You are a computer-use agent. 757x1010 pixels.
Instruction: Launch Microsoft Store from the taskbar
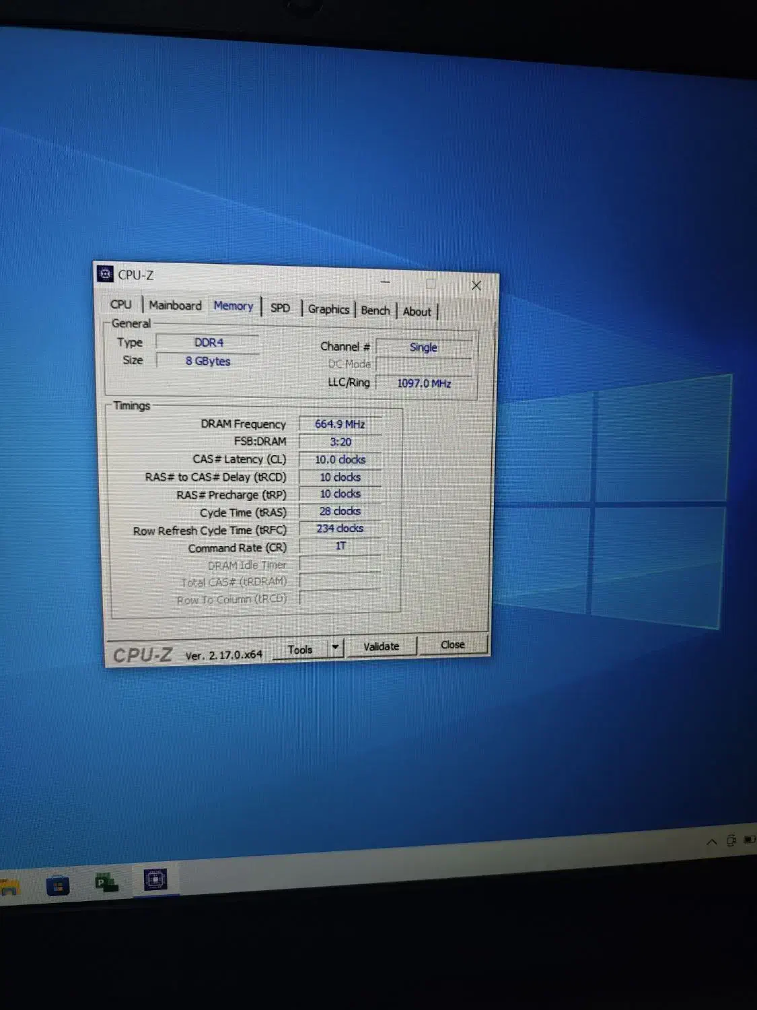point(58,885)
